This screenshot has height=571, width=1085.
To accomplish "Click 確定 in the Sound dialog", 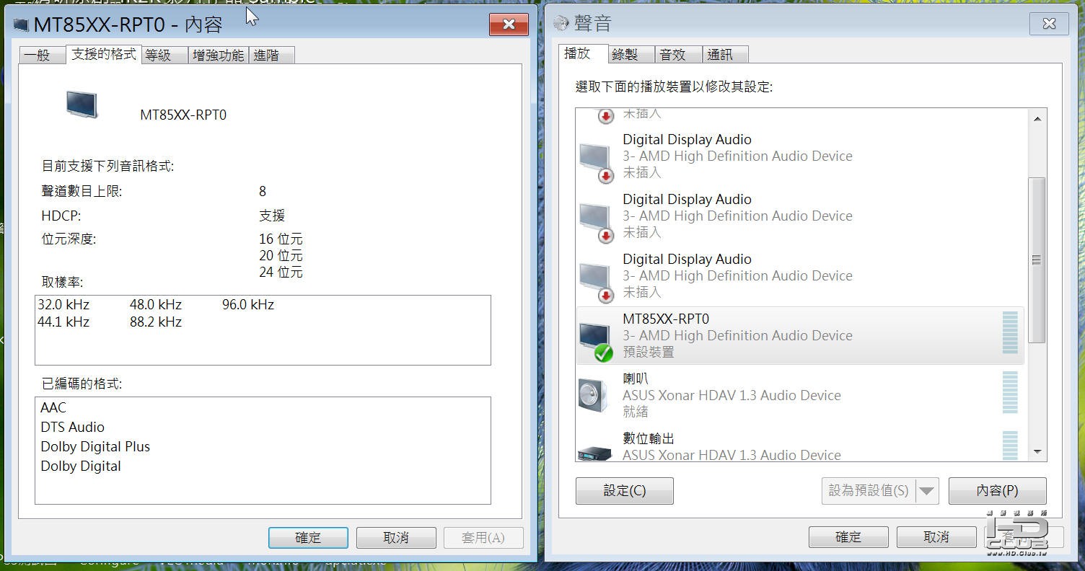I will click(848, 537).
